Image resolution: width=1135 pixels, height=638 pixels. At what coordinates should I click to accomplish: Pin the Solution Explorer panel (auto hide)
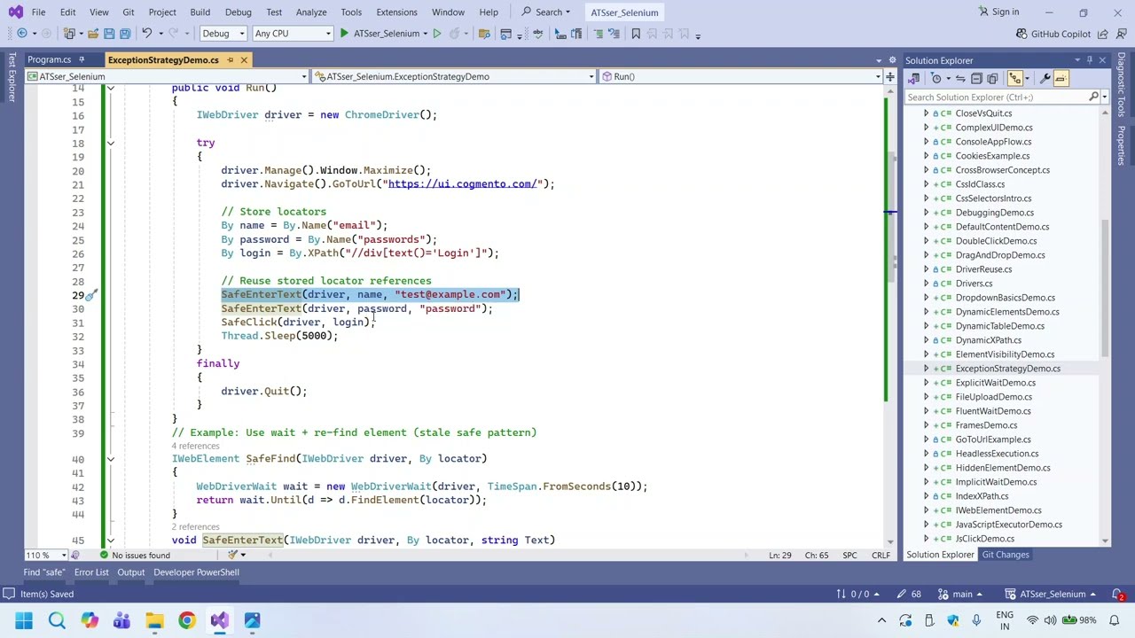[x=1090, y=60]
